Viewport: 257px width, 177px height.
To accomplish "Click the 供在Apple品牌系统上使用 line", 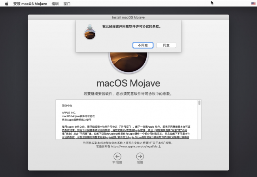I will (x=77, y=120).
